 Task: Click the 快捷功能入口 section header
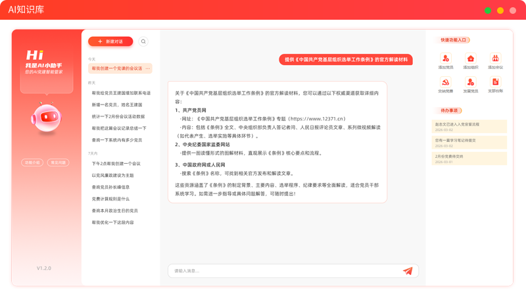point(453,40)
